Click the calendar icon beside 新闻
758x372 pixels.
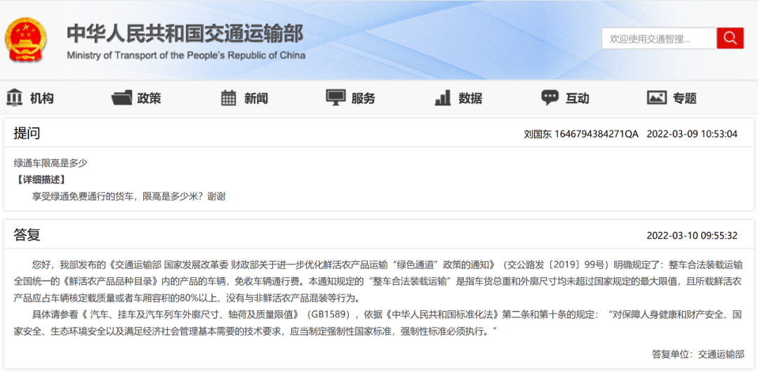(x=228, y=98)
